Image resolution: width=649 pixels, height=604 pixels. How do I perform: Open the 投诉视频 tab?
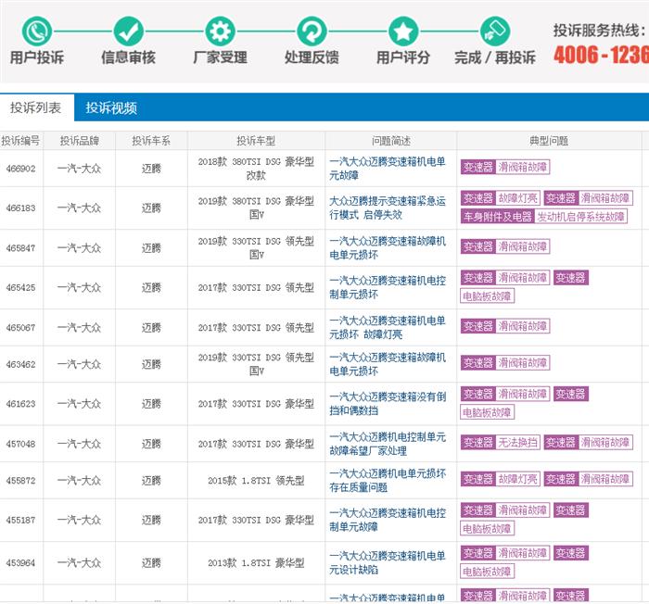(111, 107)
